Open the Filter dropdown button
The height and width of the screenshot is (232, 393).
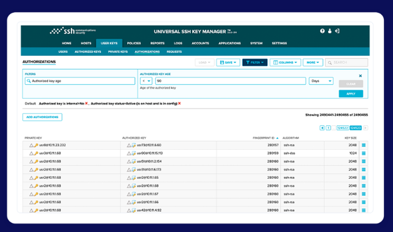pos(255,62)
